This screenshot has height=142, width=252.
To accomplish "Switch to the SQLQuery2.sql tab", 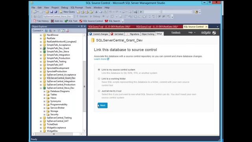I will (x=157, y=27).
